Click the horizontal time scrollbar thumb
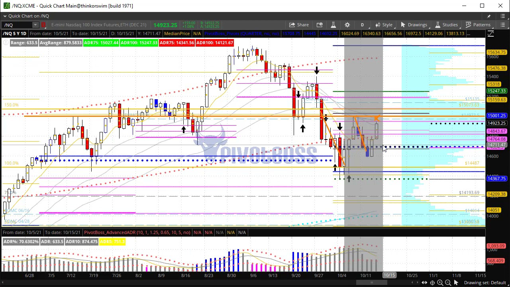 [372, 283]
